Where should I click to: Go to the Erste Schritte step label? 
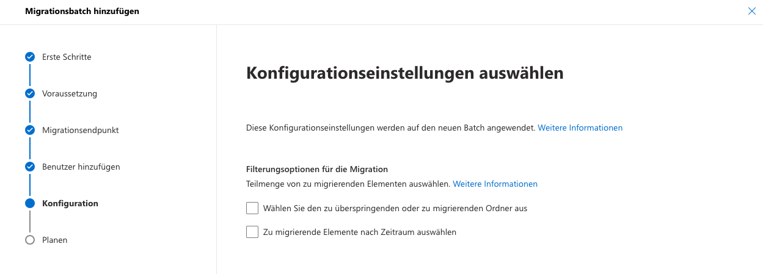[x=67, y=57]
